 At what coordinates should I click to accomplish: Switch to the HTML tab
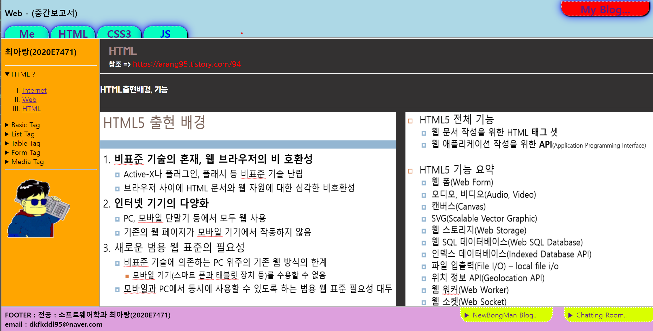[x=73, y=33]
